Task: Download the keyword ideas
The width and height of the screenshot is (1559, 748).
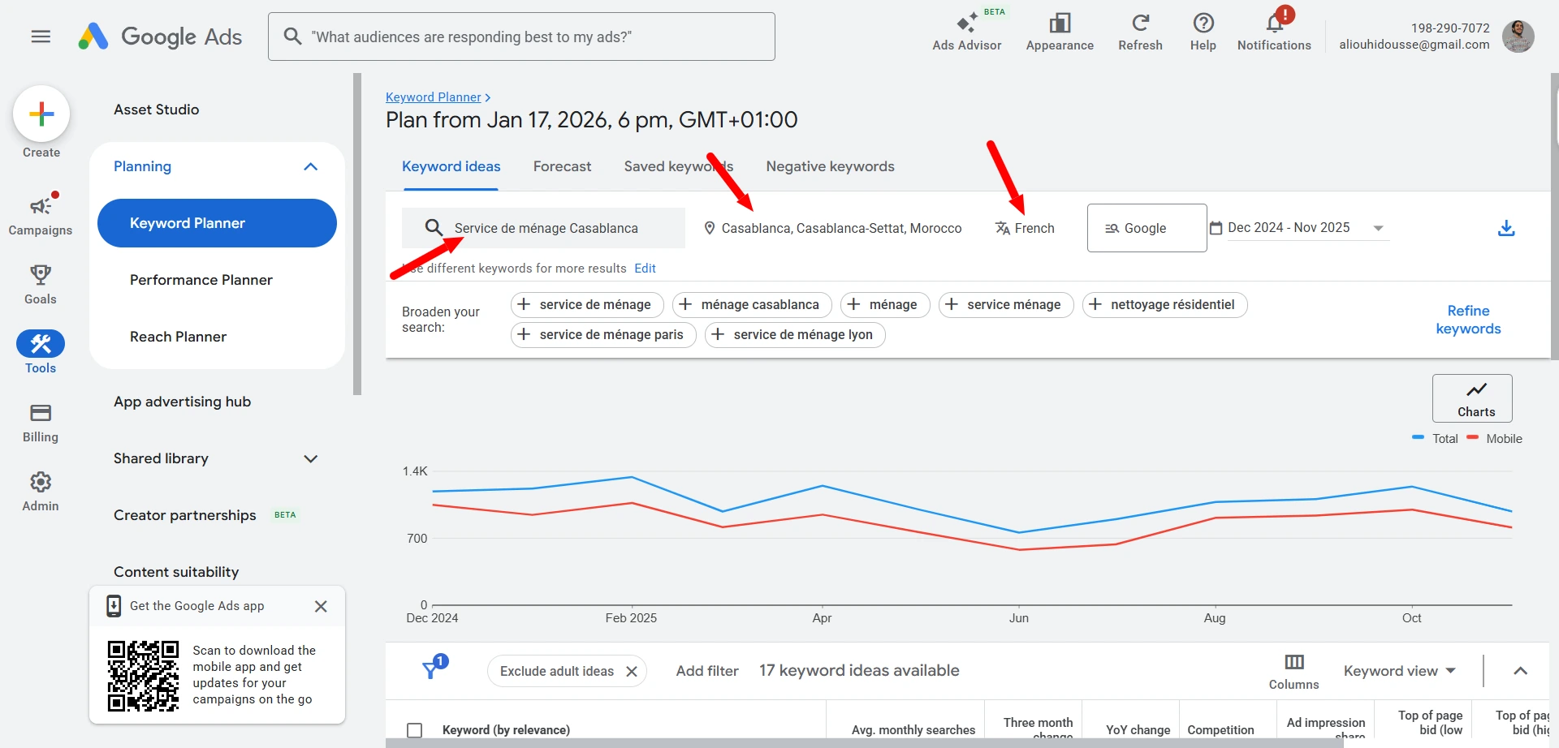Action: pos(1507,228)
